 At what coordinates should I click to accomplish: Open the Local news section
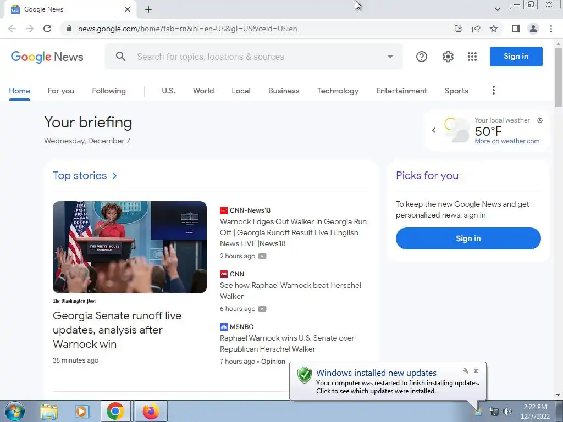click(x=241, y=91)
